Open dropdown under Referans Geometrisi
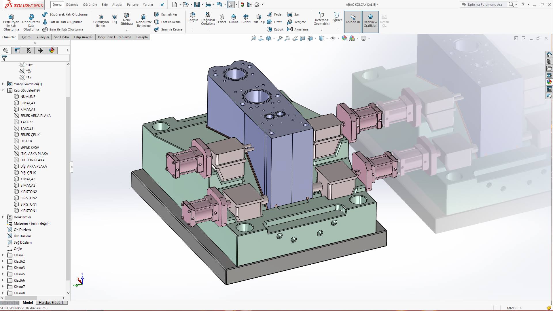553x311 pixels. pyautogui.click(x=321, y=30)
